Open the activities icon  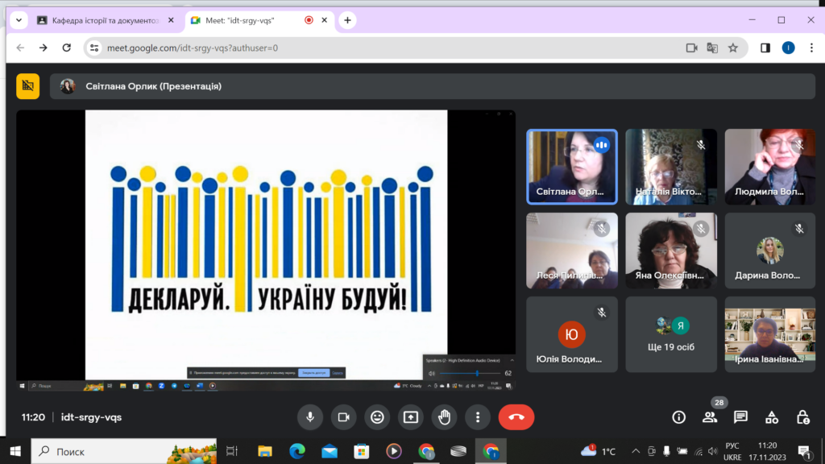point(772,416)
